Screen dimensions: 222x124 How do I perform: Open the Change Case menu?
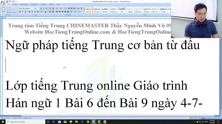[38, 12]
